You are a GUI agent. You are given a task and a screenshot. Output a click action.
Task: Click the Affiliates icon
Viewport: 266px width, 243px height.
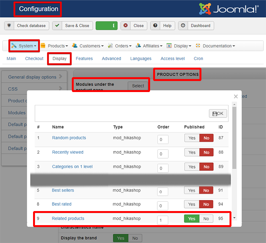138,46
